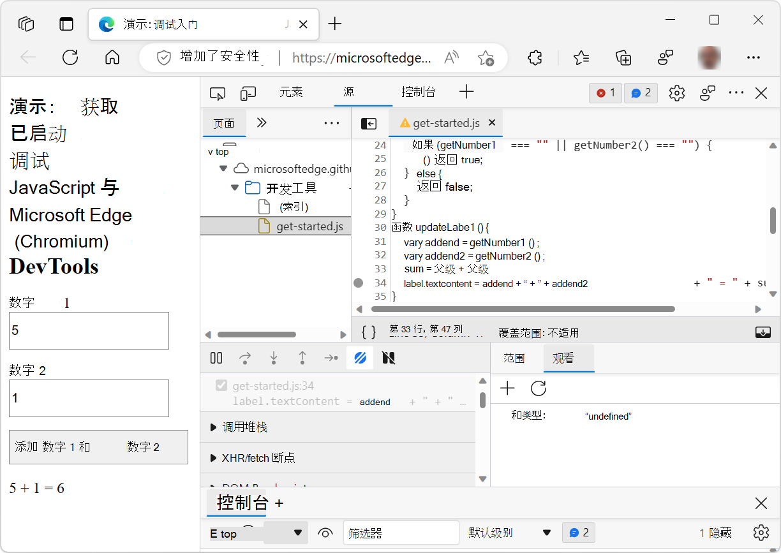Screen dimensions: 781x553
Task: Expand the XHR/fetch 断点 section
Action: click(338, 458)
